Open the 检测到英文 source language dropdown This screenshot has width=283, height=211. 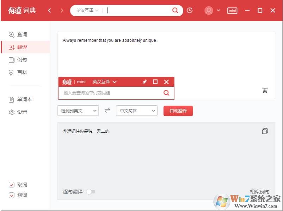pos(78,110)
